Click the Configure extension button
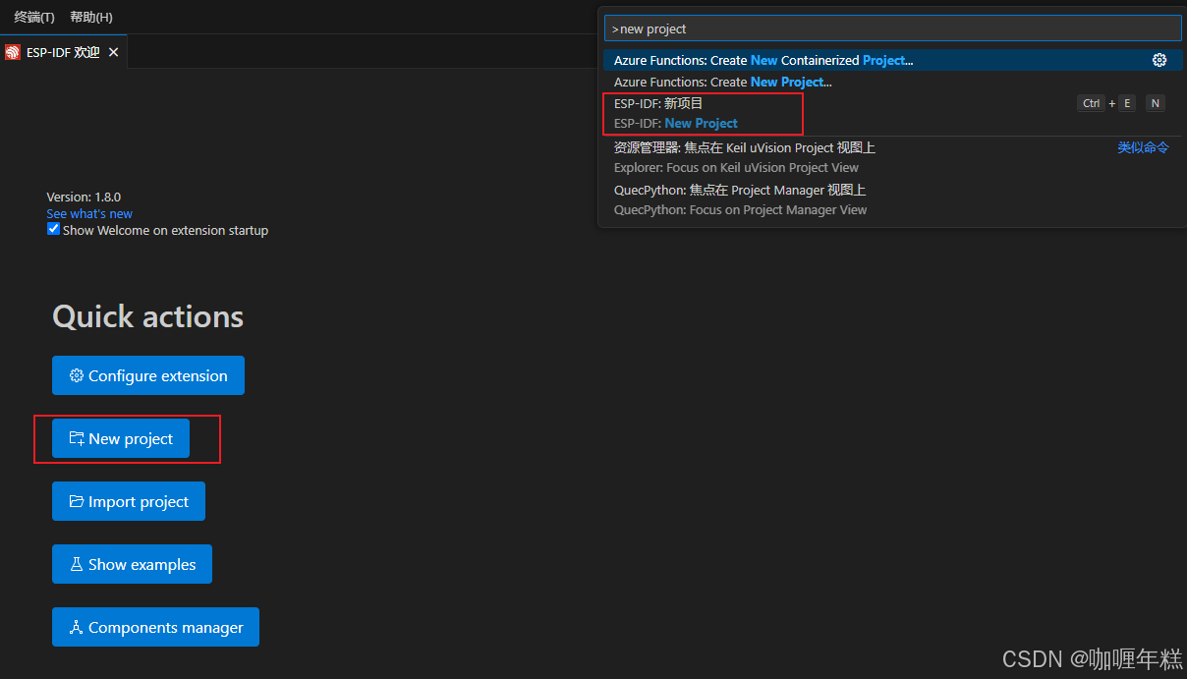Screen dimensions: 1187x679 click(148, 375)
